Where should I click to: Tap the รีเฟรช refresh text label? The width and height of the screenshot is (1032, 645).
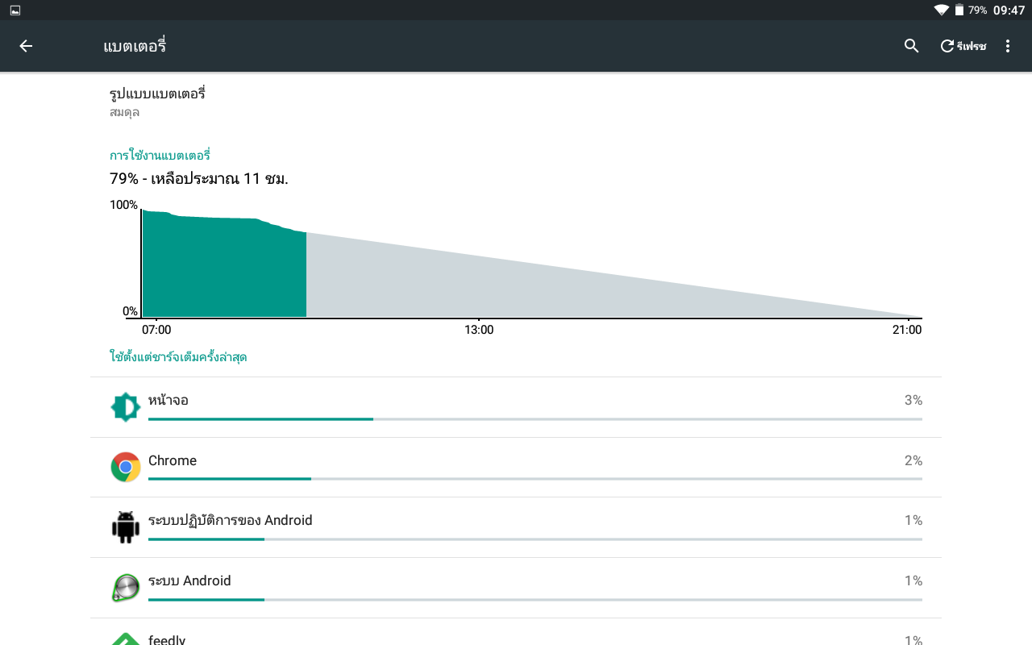[x=972, y=47]
